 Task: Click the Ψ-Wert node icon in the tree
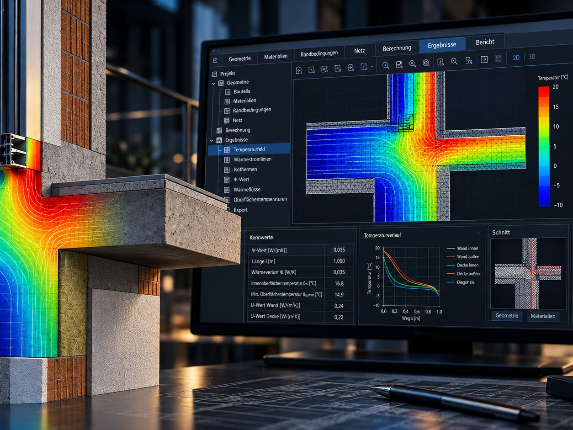pos(227,180)
